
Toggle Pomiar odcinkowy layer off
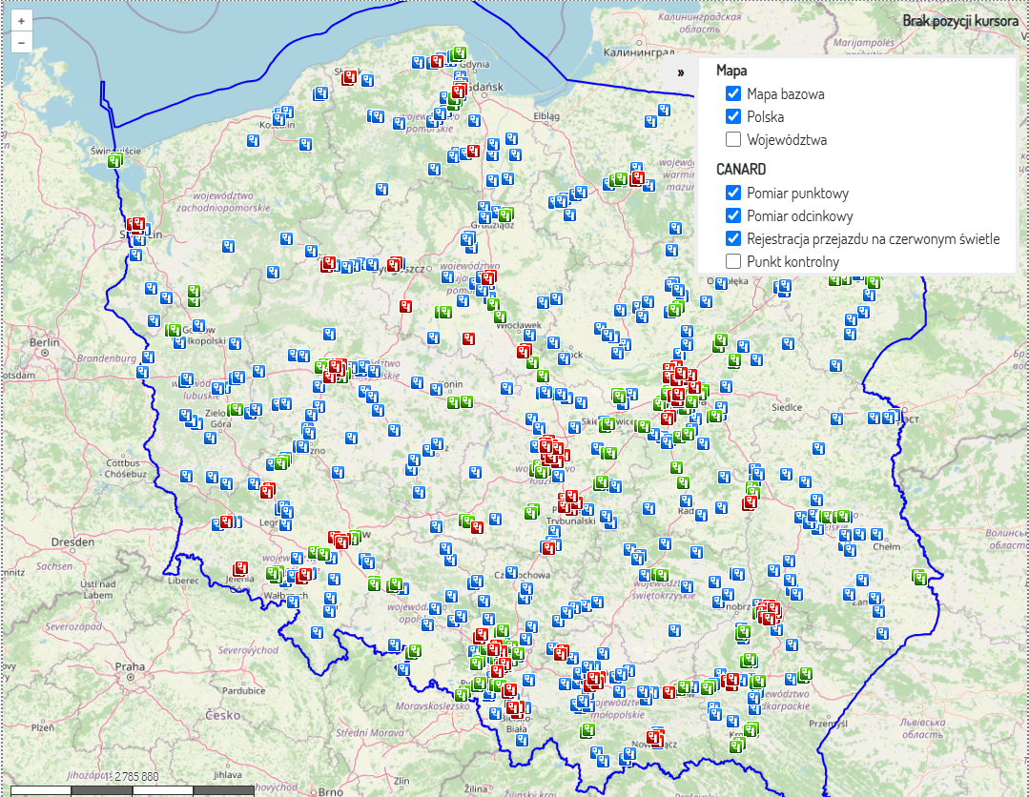click(x=733, y=216)
